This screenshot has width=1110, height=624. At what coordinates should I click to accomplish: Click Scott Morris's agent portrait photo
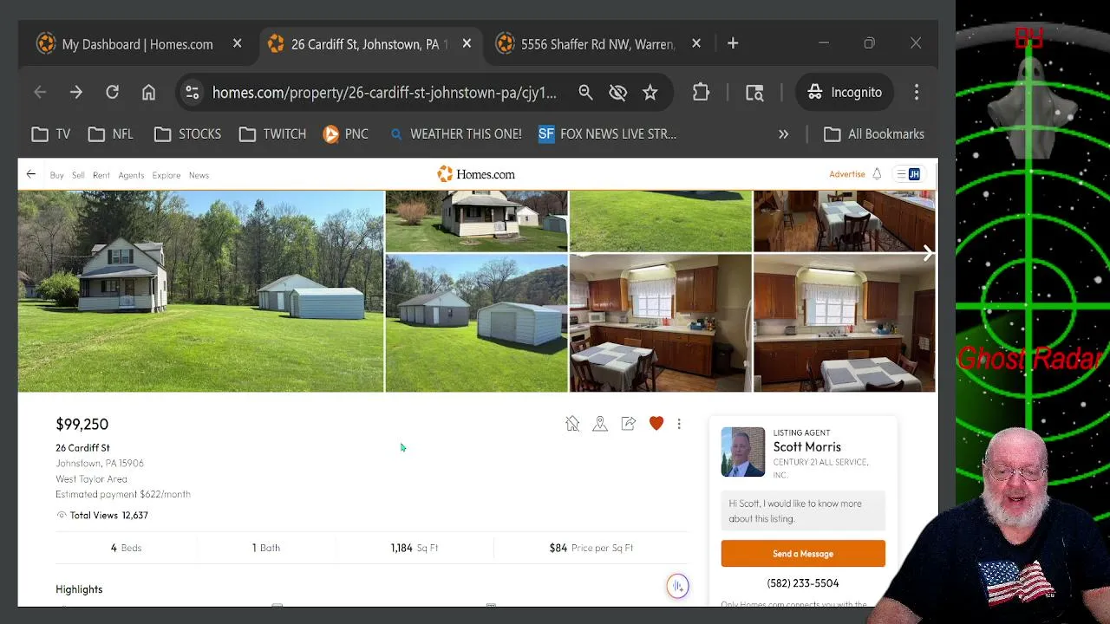pyautogui.click(x=743, y=452)
